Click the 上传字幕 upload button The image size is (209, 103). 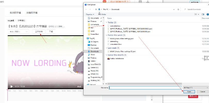(x=39, y=31)
